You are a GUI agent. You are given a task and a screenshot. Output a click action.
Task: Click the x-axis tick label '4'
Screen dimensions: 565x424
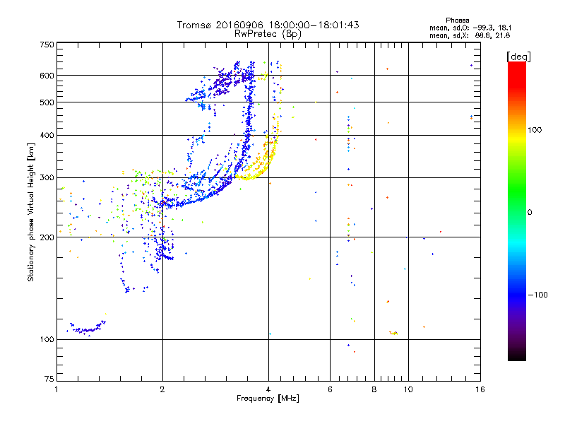[268, 389]
